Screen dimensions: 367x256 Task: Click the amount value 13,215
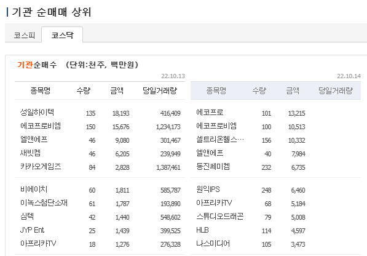[x=296, y=113]
